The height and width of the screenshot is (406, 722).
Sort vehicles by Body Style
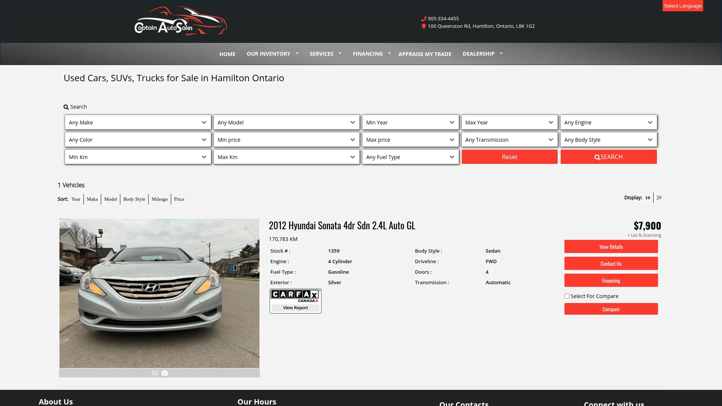click(x=134, y=199)
